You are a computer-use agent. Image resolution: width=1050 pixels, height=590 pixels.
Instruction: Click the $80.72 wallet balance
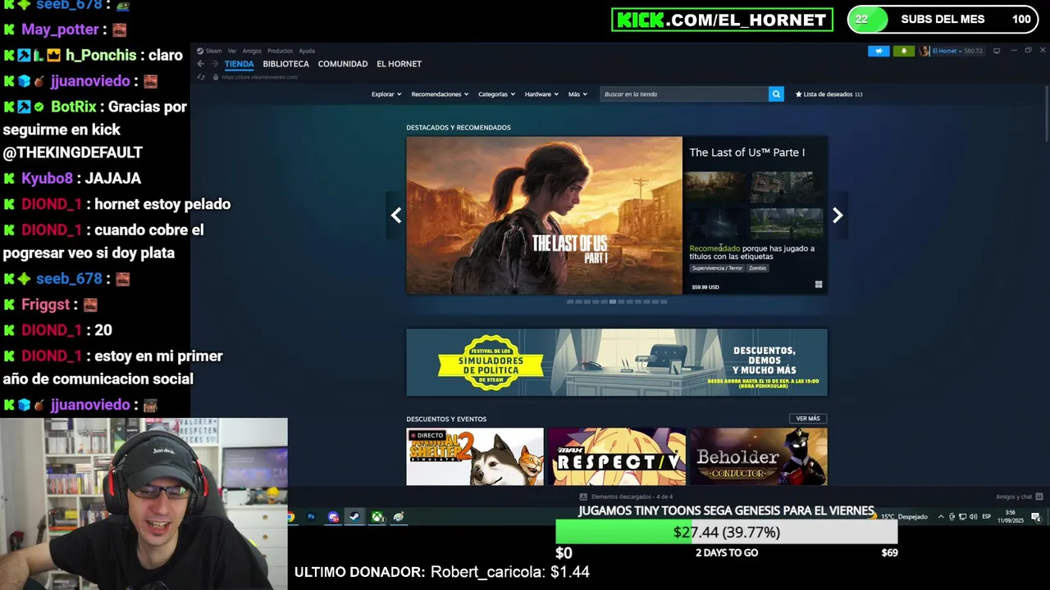974,51
